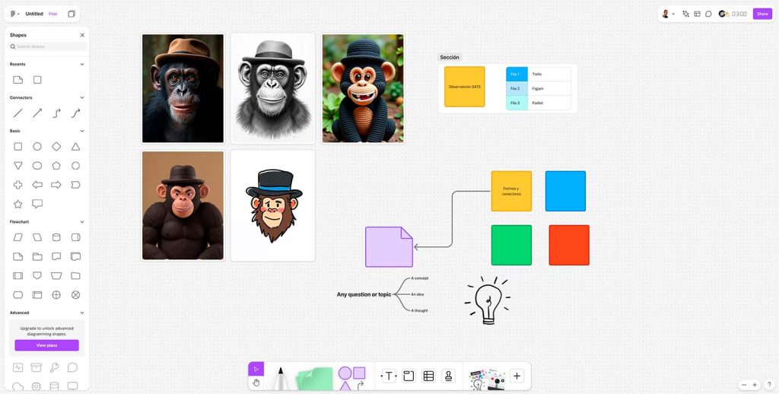Open the stamp tool
The image size is (779, 394).
pos(448,376)
